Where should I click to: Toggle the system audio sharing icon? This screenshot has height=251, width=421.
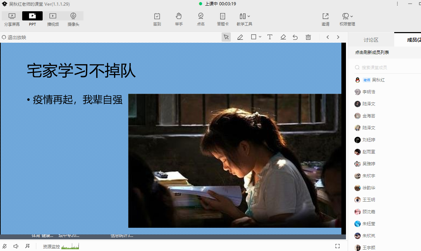click(x=27, y=246)
